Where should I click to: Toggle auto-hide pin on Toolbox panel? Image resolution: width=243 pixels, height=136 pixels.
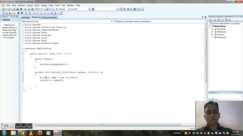(14, 17)
